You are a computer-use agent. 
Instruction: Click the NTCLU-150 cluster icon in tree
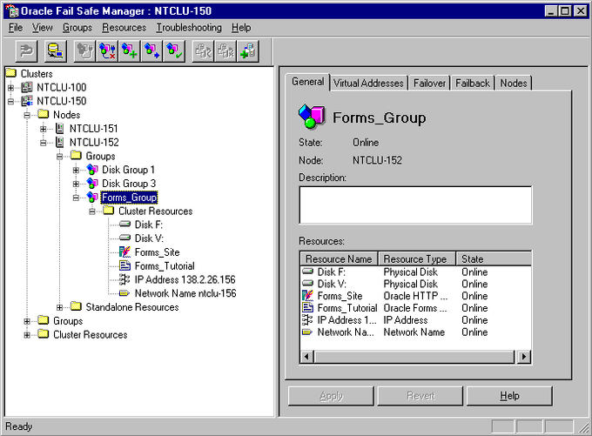point(27,101)
